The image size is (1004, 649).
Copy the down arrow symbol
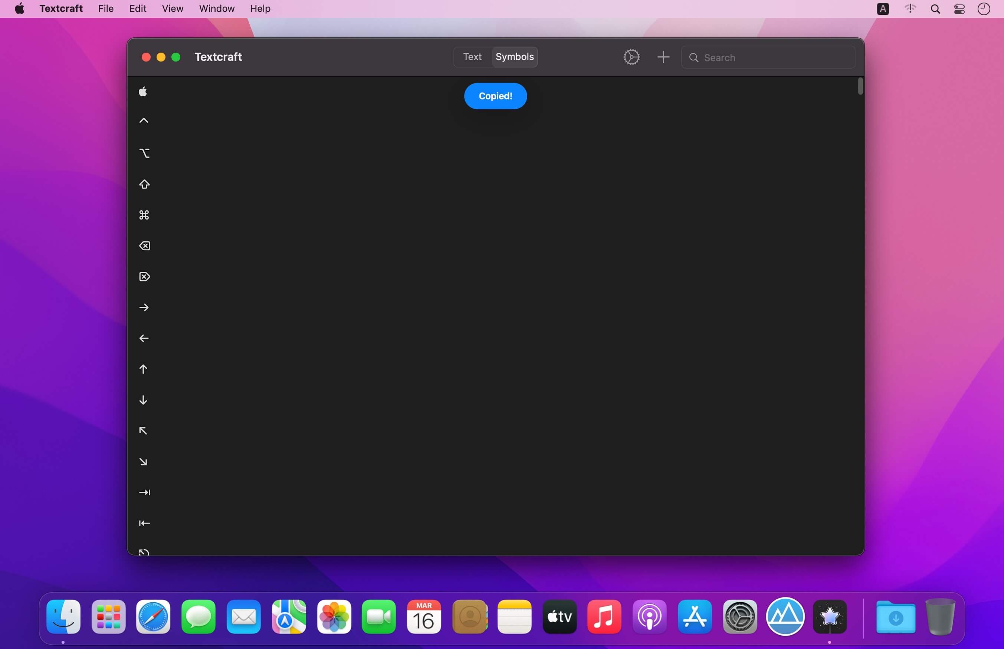coord(143,400)
